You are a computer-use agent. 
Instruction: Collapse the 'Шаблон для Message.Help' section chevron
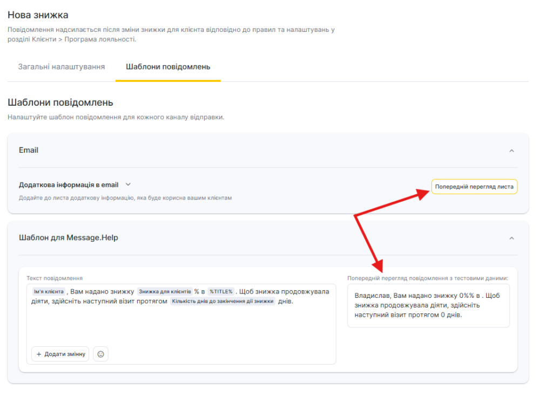(x=511, y=238)
